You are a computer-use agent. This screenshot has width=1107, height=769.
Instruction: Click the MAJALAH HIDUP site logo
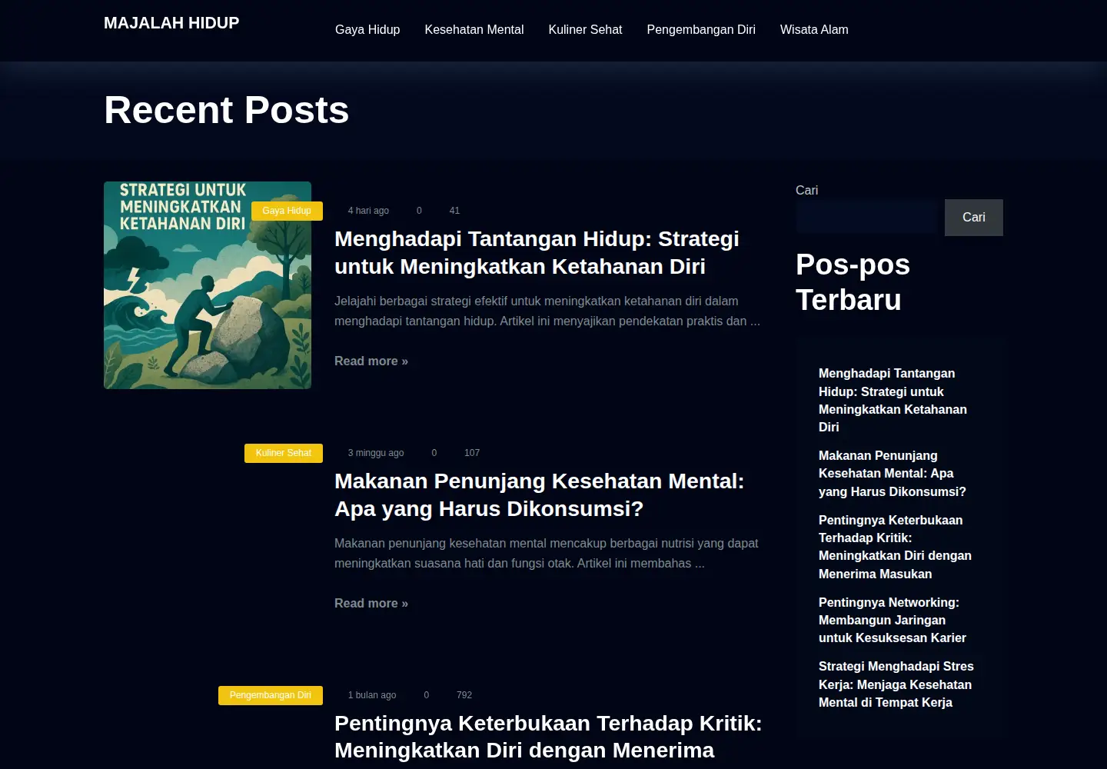coord(171,23)
